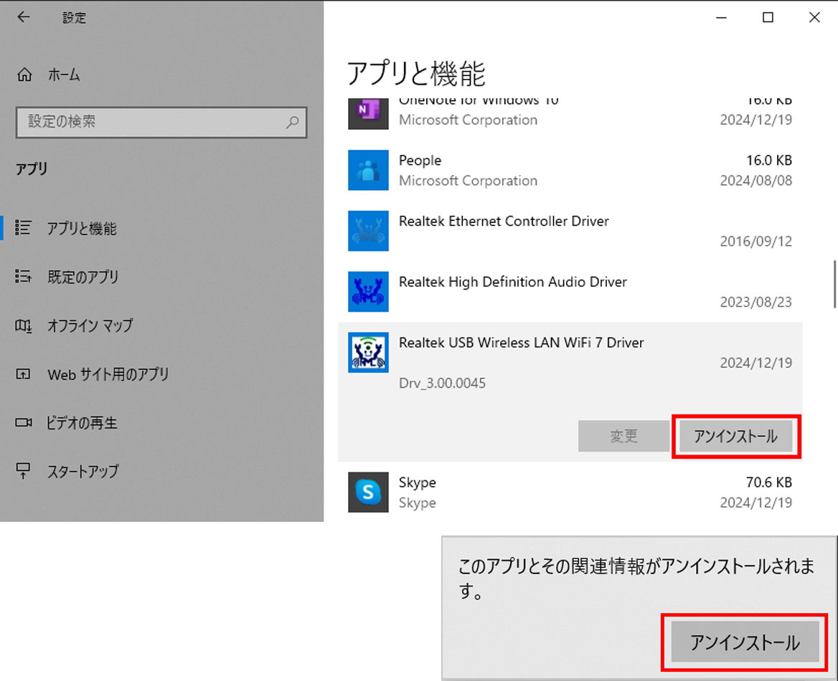838x681 pixels.
Task: Maximize the Settings window
Action: (x=768, y=17)
